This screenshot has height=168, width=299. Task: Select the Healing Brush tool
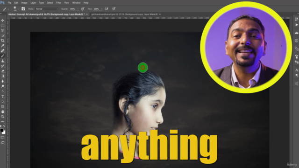2,51
